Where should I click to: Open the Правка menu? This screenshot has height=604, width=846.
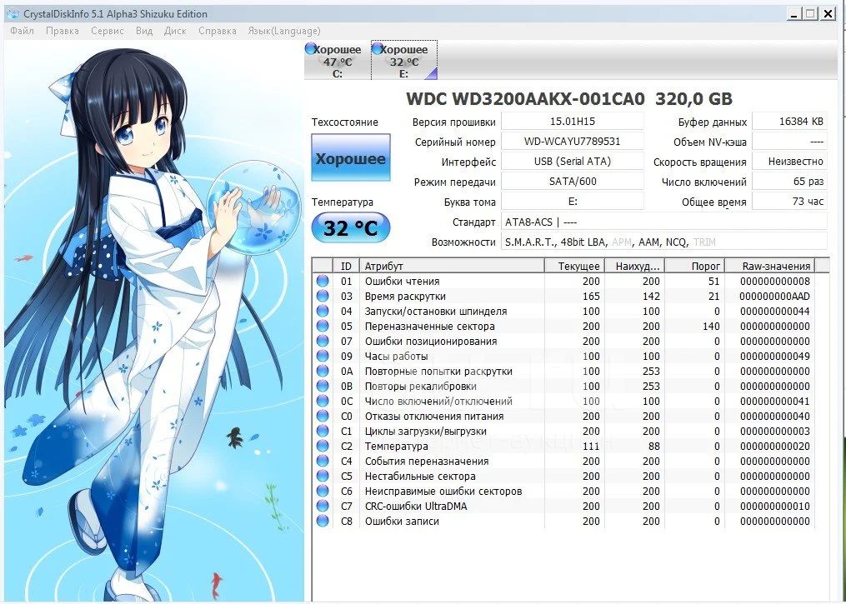coord(62,31)
